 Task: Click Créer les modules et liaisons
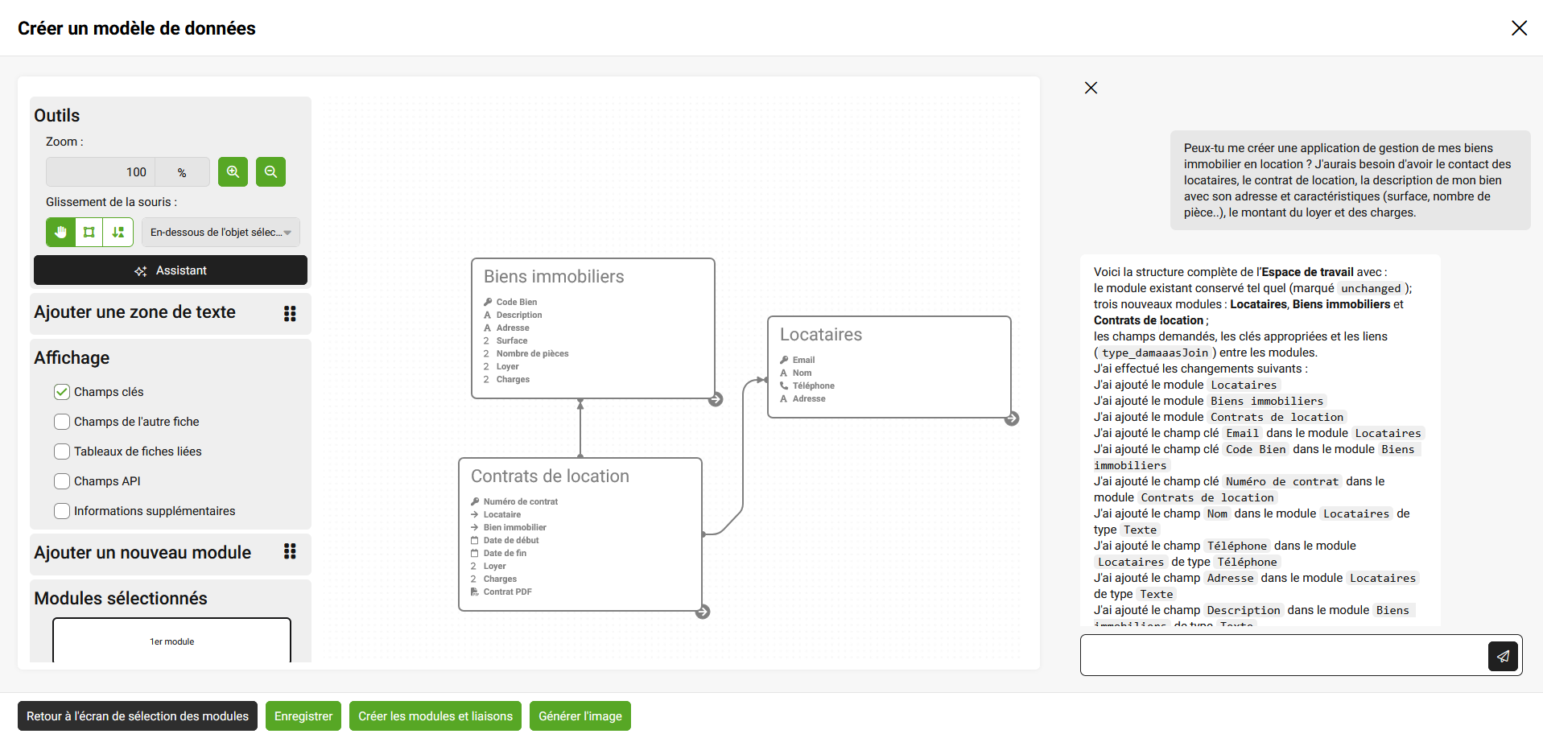coord(435,716)
